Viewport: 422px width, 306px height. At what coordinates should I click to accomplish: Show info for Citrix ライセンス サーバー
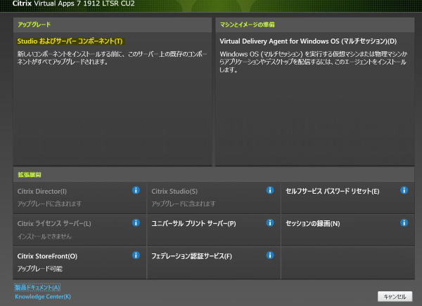pyautogui.click(x=136, y=222)
